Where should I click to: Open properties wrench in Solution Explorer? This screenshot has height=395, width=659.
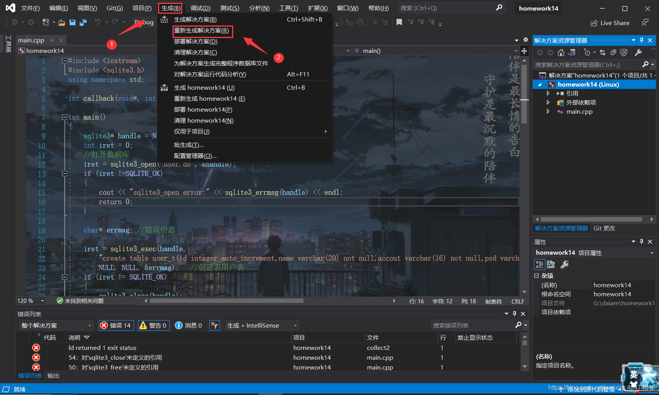tap(638, 53)
